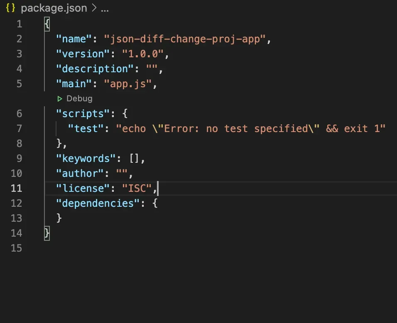Click the "name" property key
This screenshot has height=323, width=397.
pos(73,39)
